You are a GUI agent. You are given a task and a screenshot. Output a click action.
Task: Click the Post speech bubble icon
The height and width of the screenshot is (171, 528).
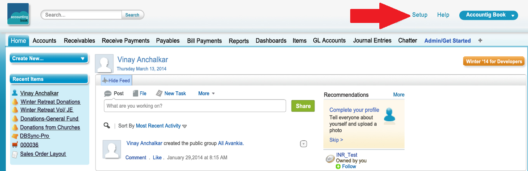click(x=108, y=94)
